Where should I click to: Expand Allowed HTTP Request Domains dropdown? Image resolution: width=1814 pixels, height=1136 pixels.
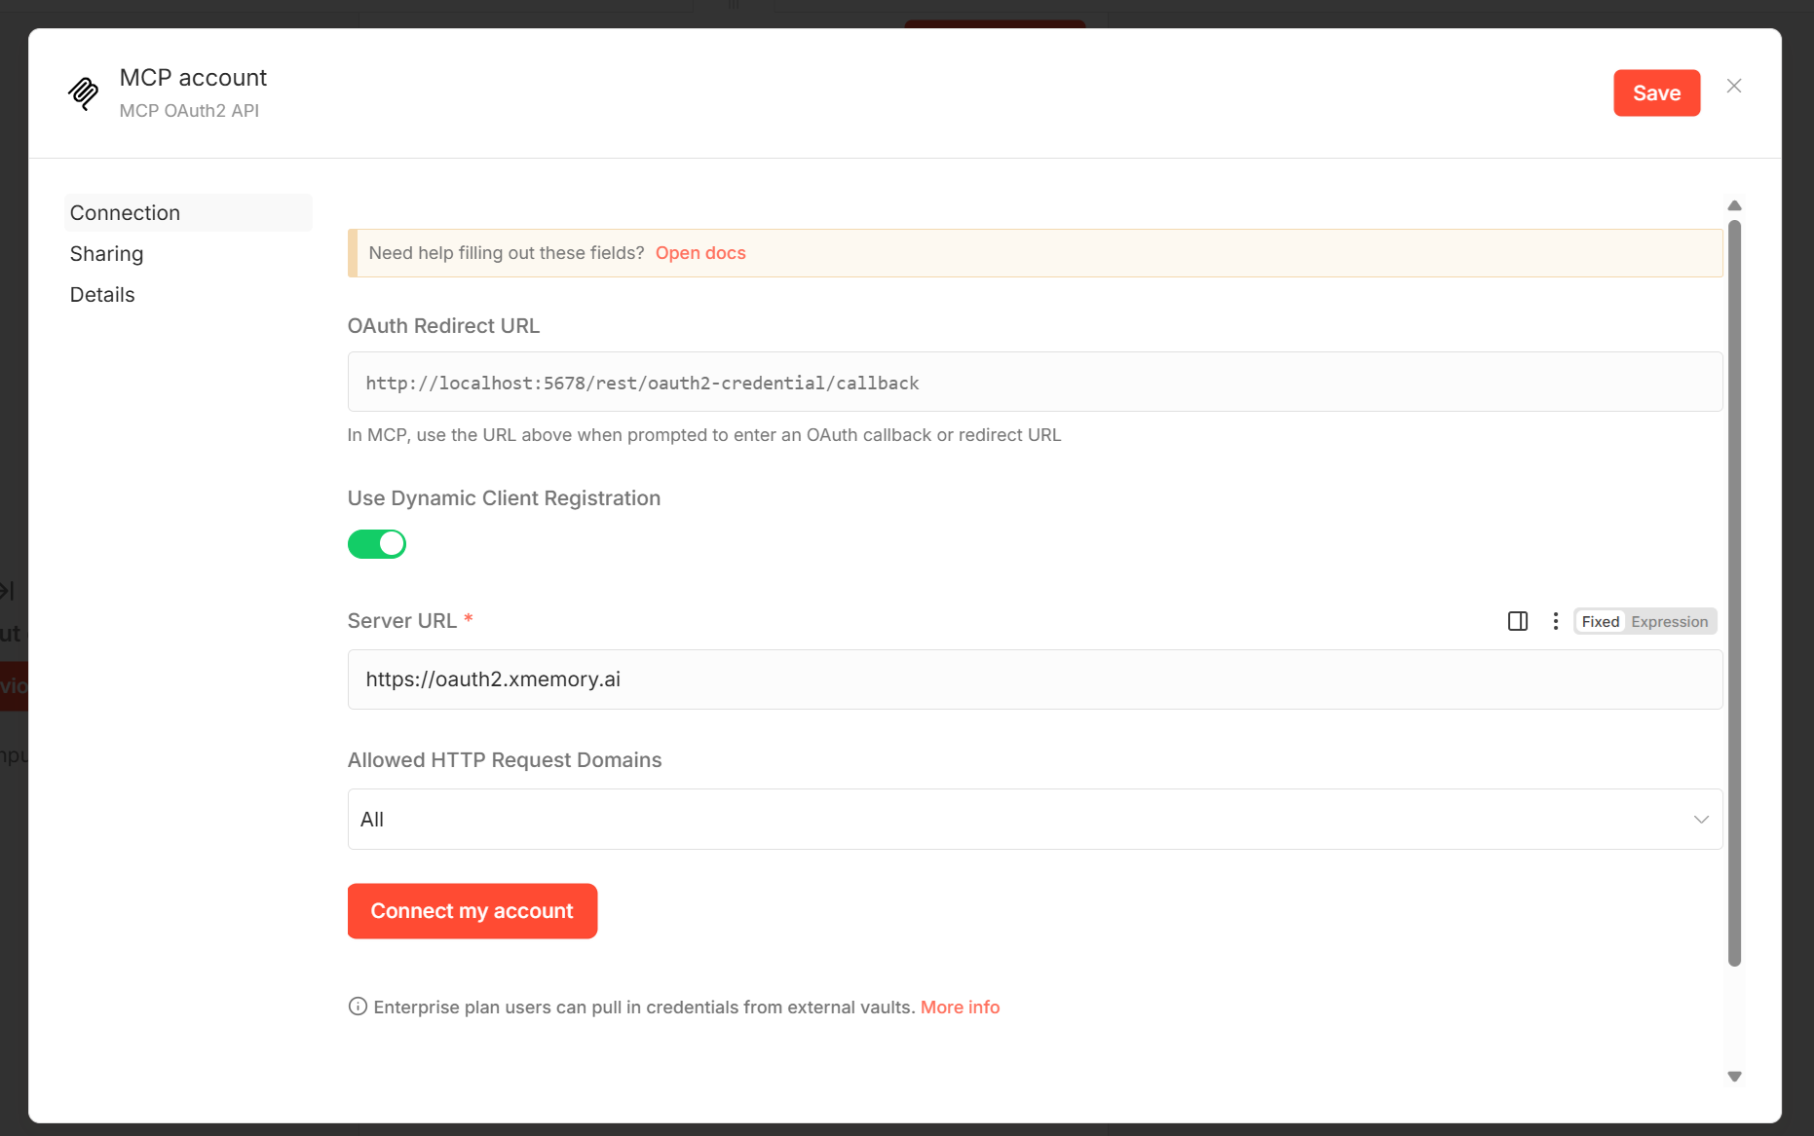[1033, 820]
